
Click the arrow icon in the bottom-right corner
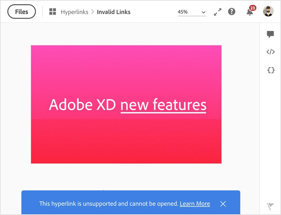coord(270,206)
